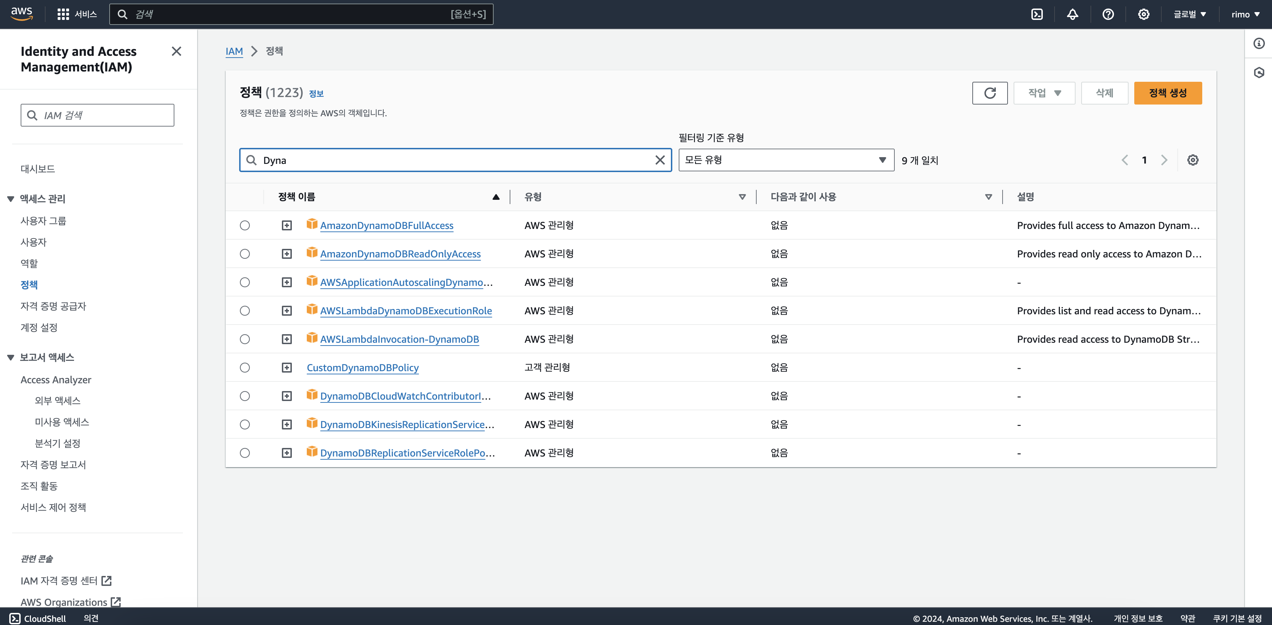This screenshot has height=625, width=1272.
Task: Select AmazonDynamoDBFullAccess radio button
Action: point(245,225)
